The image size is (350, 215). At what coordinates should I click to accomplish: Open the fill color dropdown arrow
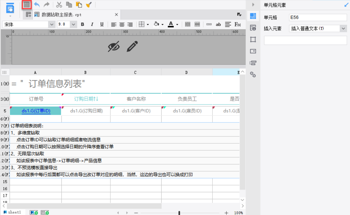(163, 25)
